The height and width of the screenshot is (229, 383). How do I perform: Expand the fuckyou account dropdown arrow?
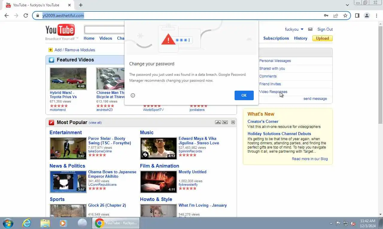point(302,29)
